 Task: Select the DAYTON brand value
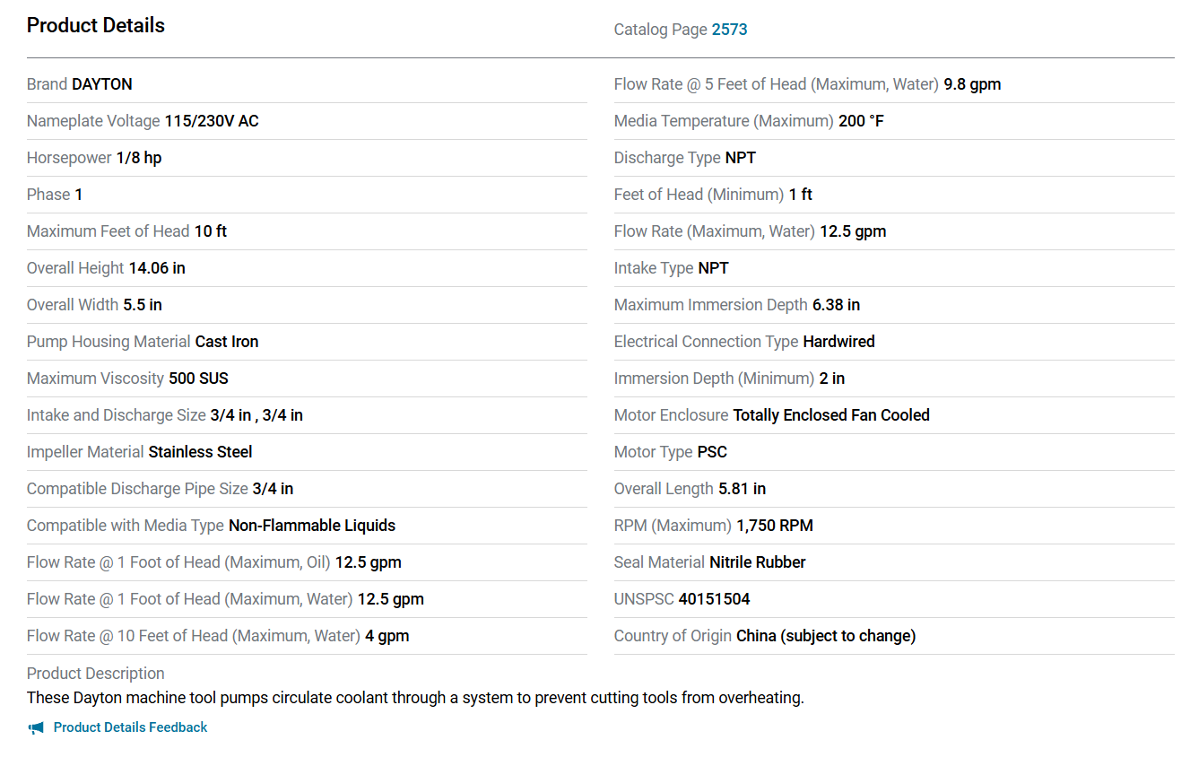click(102, 84)
